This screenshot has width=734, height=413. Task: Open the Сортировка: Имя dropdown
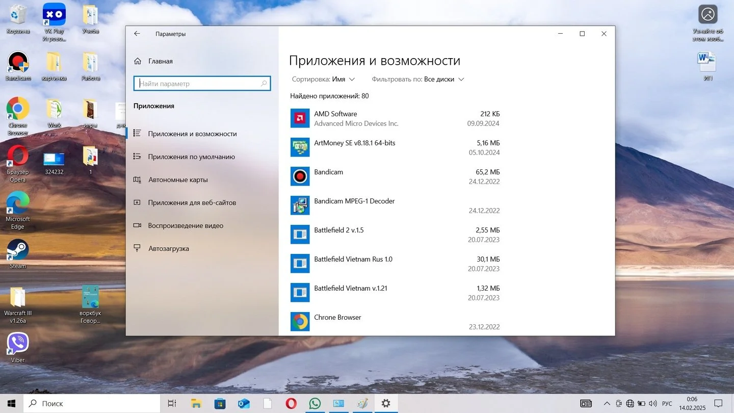323,79
